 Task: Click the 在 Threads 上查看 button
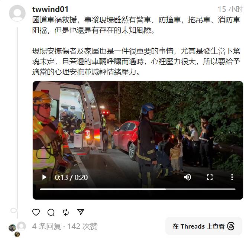point(204,226)
